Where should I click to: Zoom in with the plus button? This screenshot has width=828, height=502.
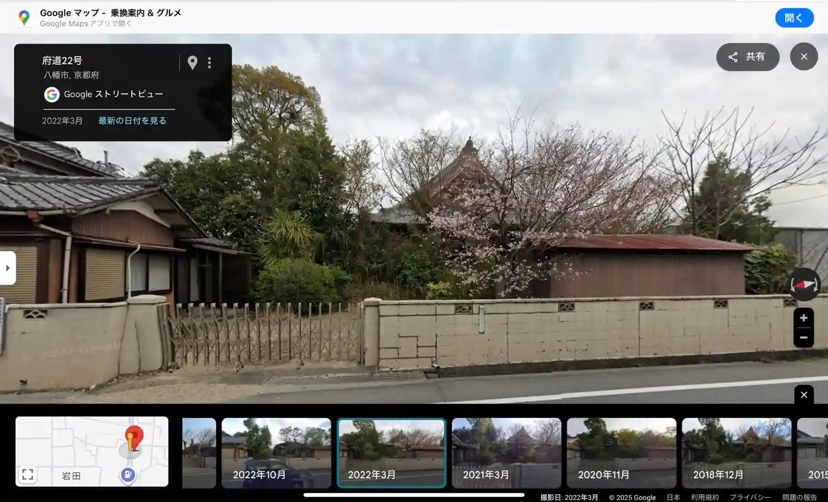click(x=804, y=318)
